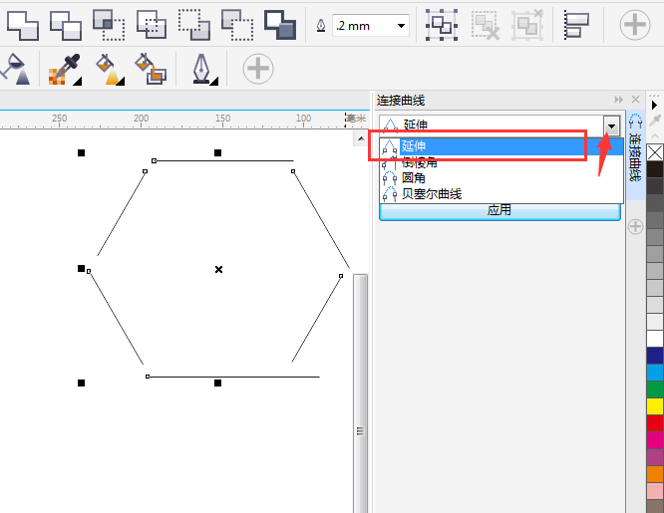
Task: Open the outline width dropdown
Action: (x=402, y=25)
